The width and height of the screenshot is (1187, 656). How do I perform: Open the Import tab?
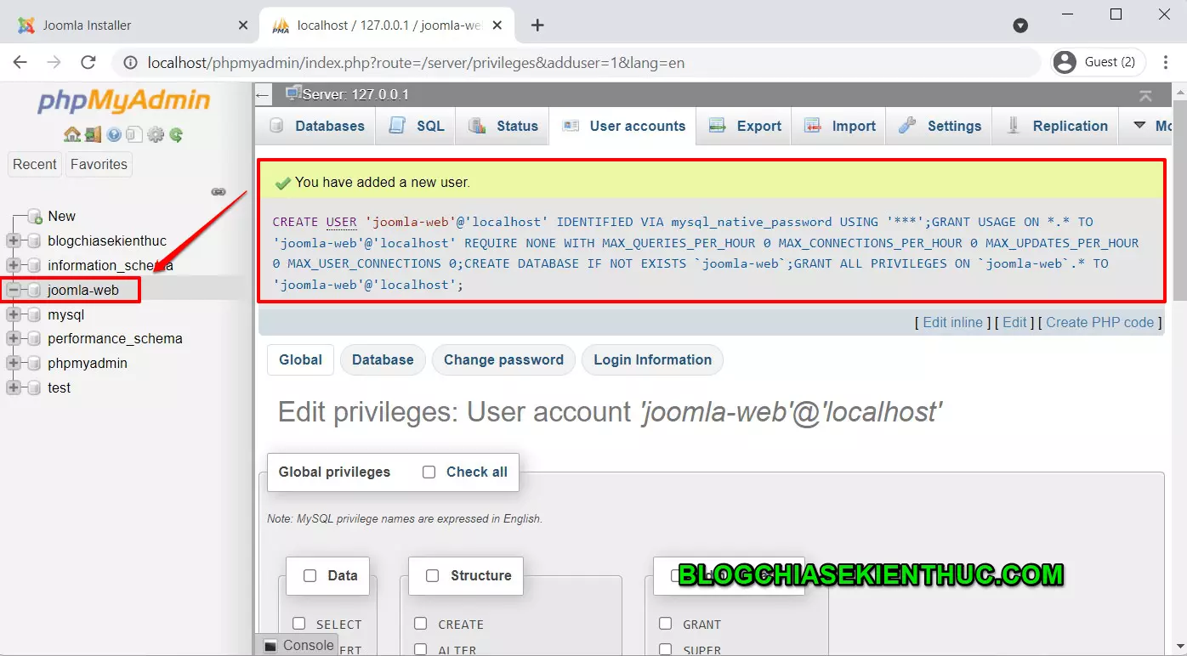click(839, 126)
